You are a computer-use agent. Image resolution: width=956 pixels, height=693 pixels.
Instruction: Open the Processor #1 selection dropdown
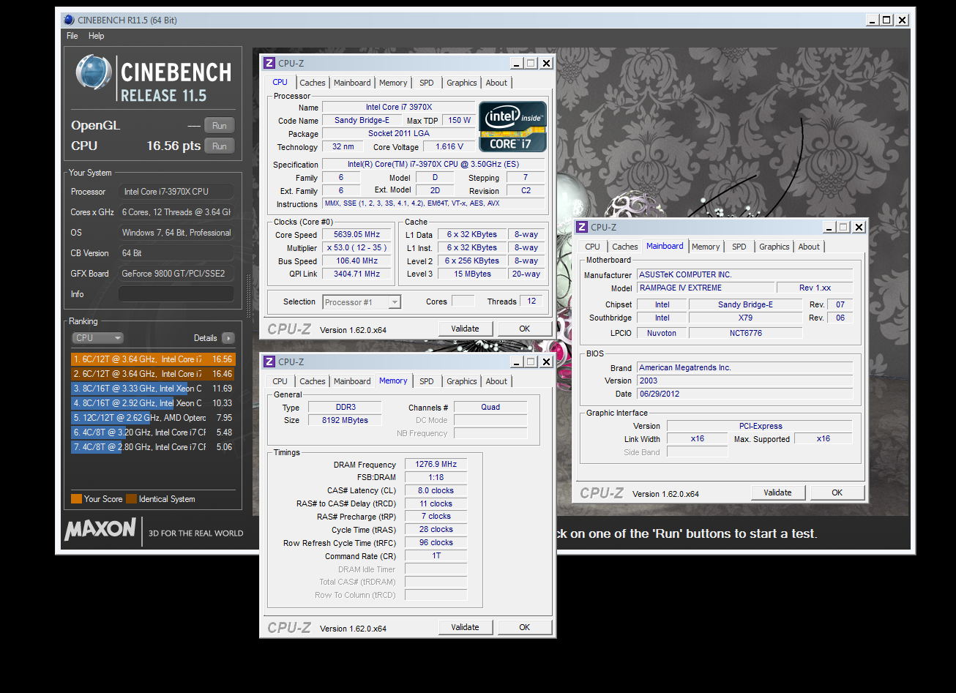pos(362,302)
